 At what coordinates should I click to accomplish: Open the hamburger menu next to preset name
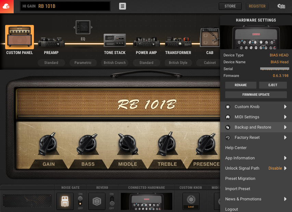coord(122,6)
